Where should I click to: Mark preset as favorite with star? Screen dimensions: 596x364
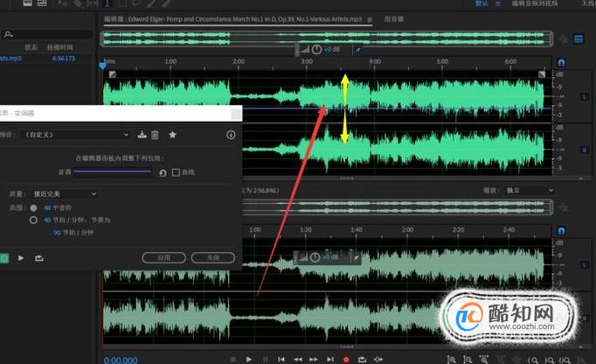coord(172,135)
